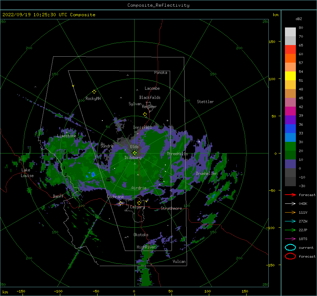Click the blue high-reflectivity cell east of Limestone region

[93, 174]
